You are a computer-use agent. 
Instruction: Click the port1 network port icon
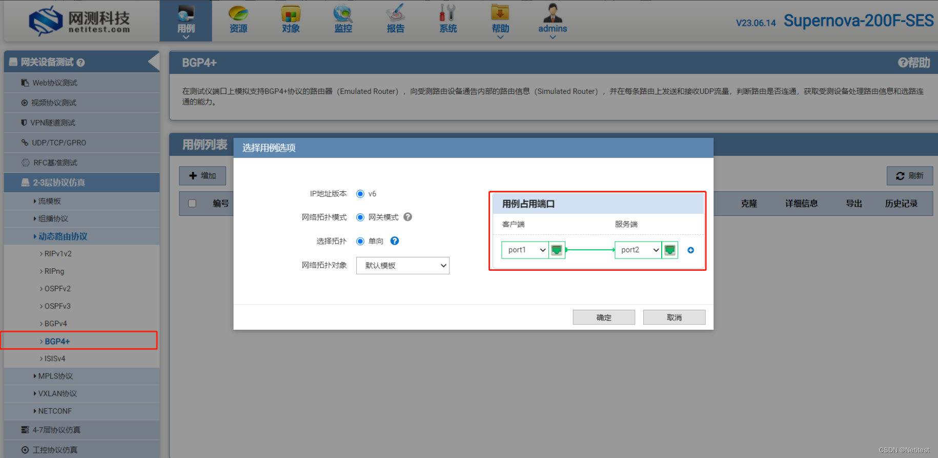click(x=557, y=250)
